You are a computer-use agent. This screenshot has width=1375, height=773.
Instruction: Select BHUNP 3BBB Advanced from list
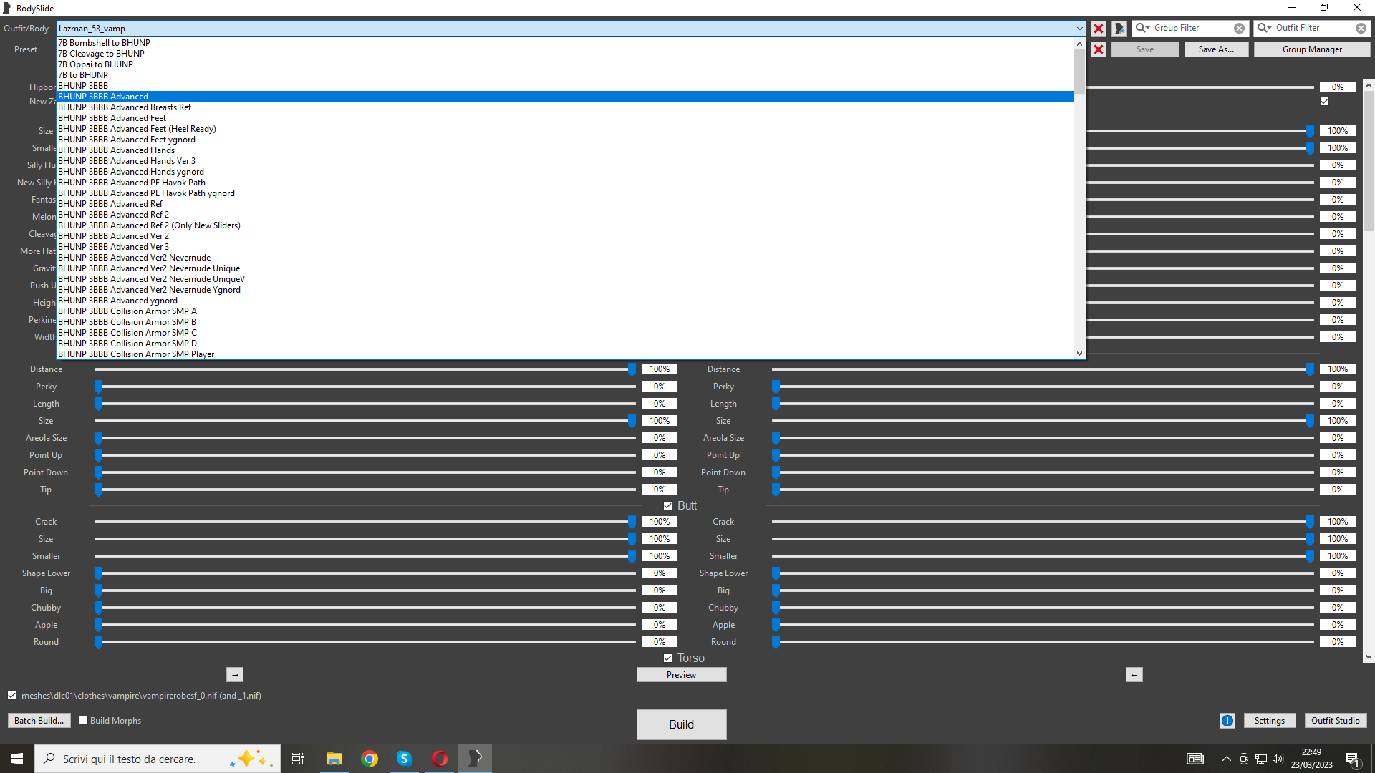(102, 97)
